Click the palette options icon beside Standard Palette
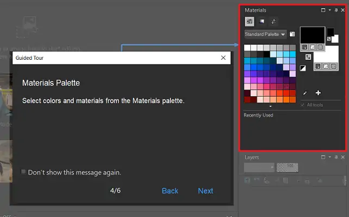The width and height of the screenshot is (349, 217). 293,34
